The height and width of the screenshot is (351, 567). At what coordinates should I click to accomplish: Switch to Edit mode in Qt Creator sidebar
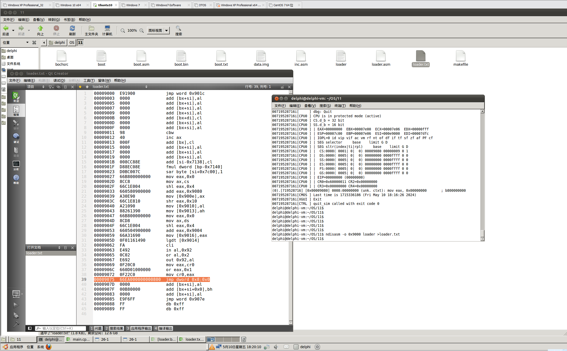tap(16, 111)
